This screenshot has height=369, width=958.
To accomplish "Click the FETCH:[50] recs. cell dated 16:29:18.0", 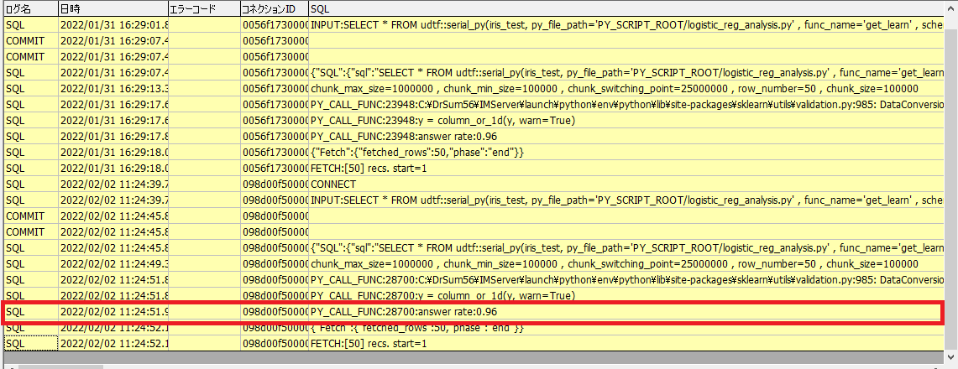I will 626,169.
